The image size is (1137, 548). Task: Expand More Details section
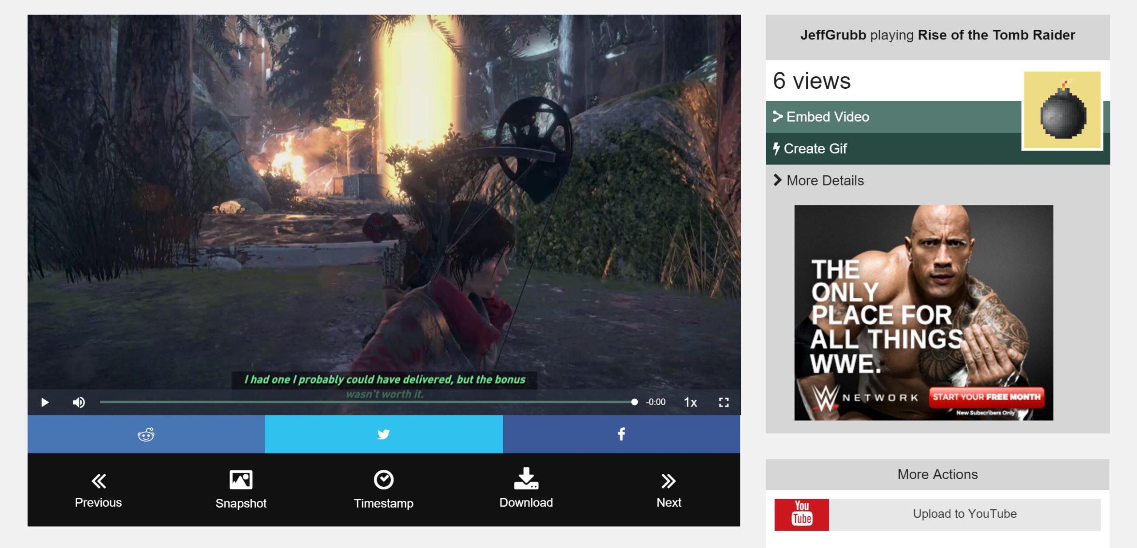819,181
